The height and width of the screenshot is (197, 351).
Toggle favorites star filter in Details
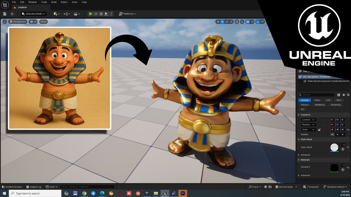point(344,95)
